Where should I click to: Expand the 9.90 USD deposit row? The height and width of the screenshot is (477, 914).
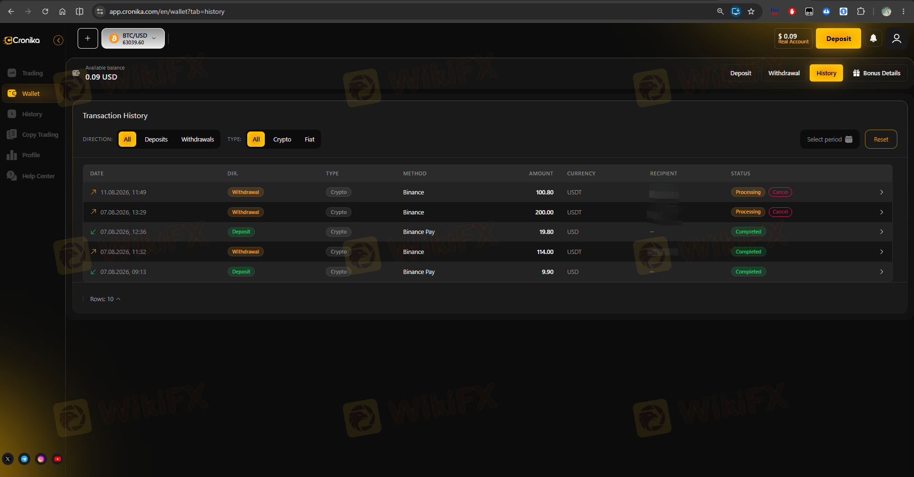tap(881, 272)
